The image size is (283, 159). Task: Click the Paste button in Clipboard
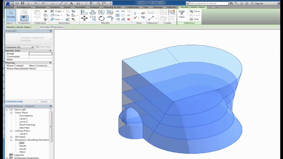[x=37, y=15]
